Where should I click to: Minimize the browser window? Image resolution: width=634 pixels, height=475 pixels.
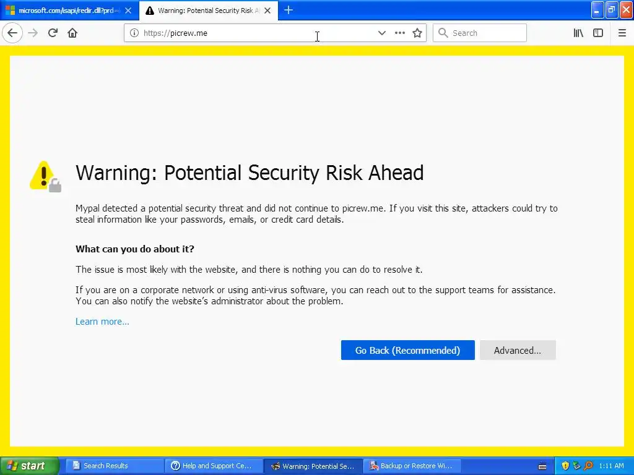click(x=597, y=10)
